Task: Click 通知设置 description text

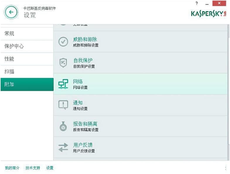Action: [x=80, y=109]
